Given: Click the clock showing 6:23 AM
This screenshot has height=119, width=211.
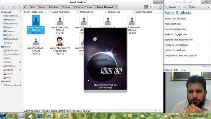Looking at the screenshot, I should tap(175, 116).
